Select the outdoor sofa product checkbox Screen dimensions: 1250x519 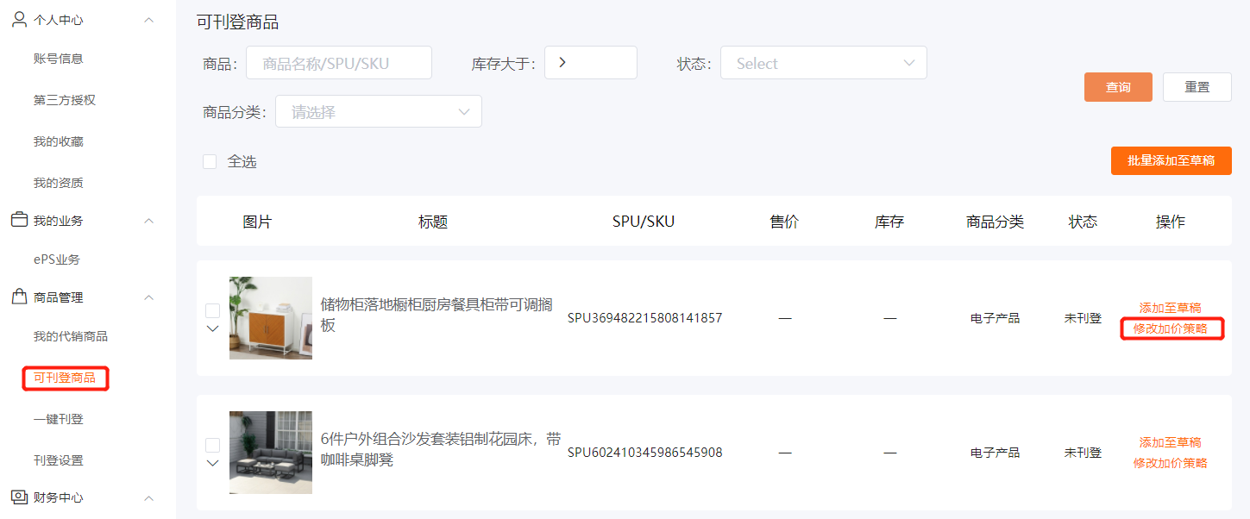212,445
